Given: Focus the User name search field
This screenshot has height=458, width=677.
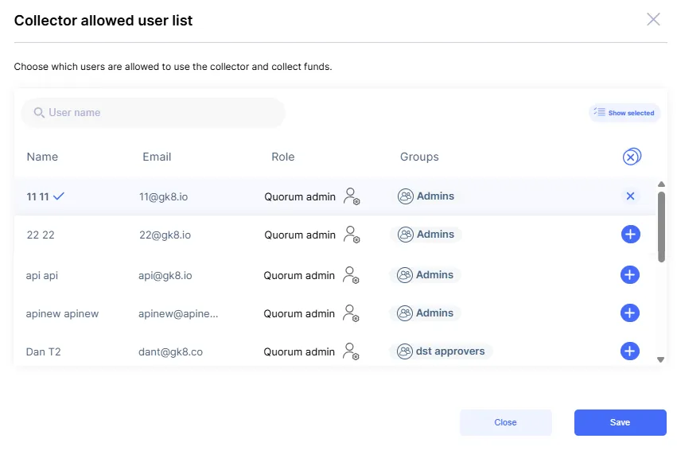Looking at the screenshot, I should tap(153, 113).
